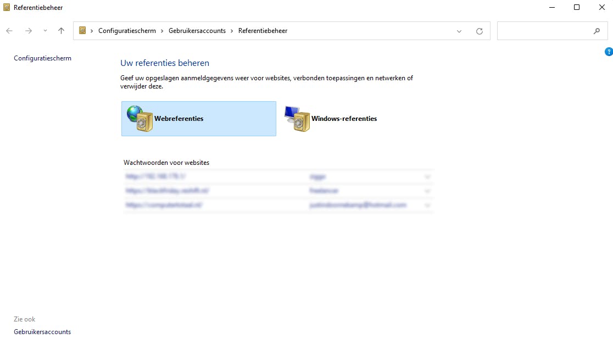Click Configuratiescherm in the left sidebar
613x344 pixels.
coord(42,58)
